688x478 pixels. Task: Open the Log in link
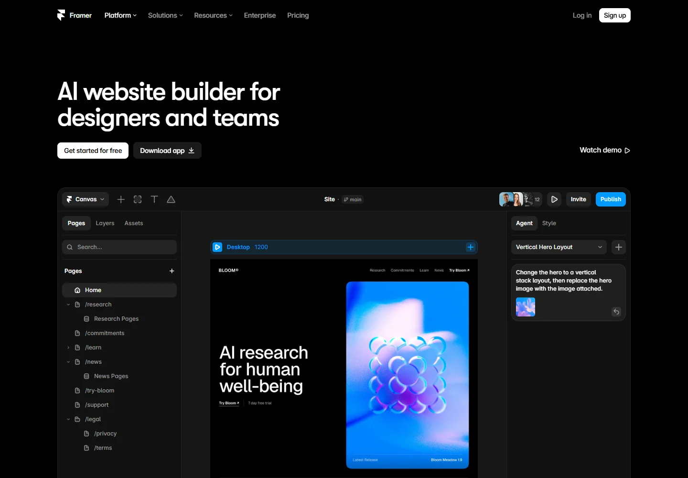[582, 15]
